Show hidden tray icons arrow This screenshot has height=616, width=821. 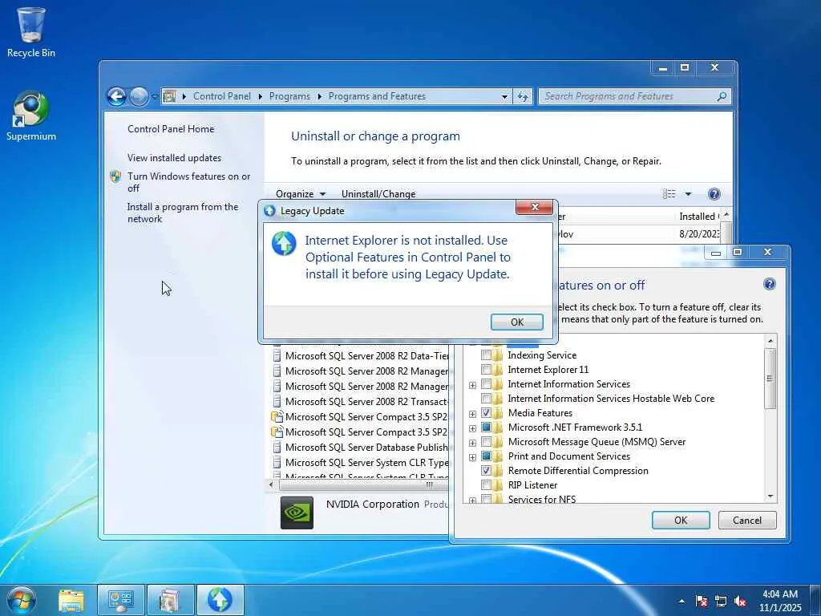[x=681, y=601]
